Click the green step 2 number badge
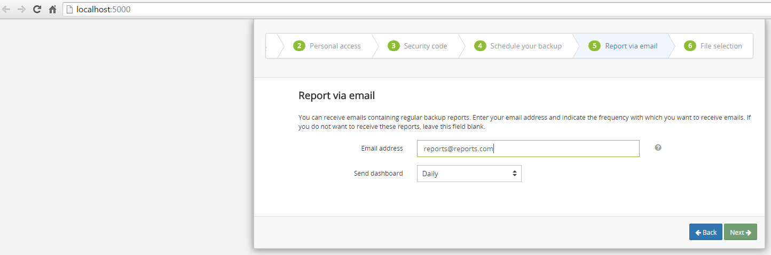Image resolution: width=771 pixels, height=255 pixels. 299,46
